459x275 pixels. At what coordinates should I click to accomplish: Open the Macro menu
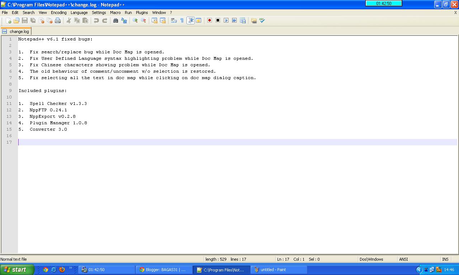(115, 13)
